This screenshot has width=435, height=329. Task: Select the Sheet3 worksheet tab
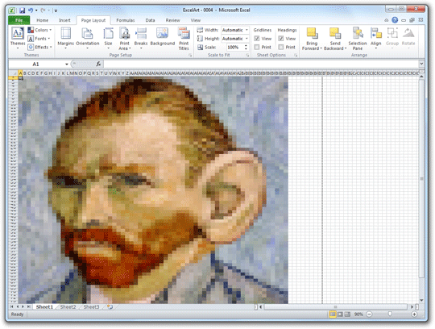coord(91,306)
